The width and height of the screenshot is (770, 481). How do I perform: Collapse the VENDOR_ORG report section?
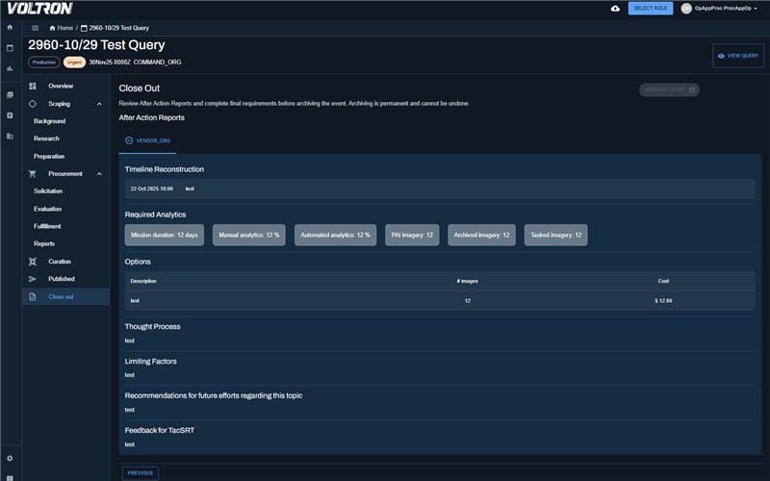[x=129, y=140]
